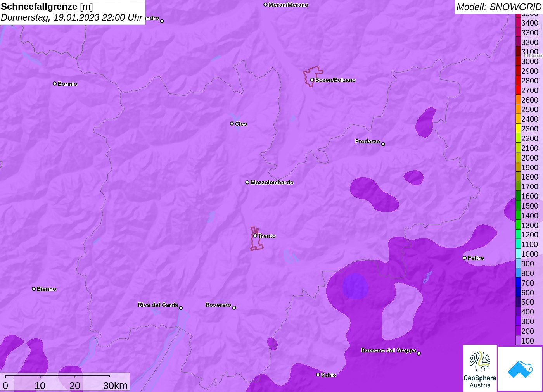
Task: Click the cyan 1000 m legend swatch
Action: point(518,254)
